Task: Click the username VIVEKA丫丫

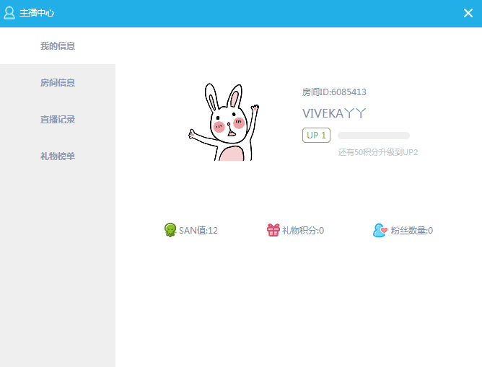Action: [334, 113]
